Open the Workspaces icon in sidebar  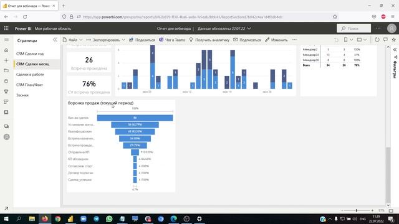point(6,126)
